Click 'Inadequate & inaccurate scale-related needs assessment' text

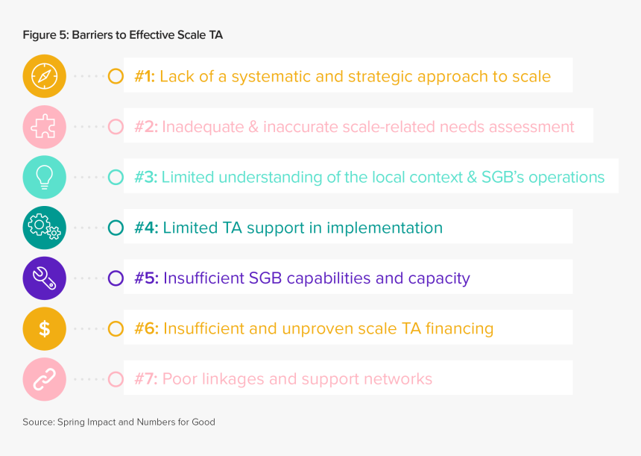click(x=368, y=127)
